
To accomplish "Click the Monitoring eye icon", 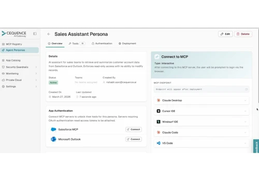I will coord(3,73).
